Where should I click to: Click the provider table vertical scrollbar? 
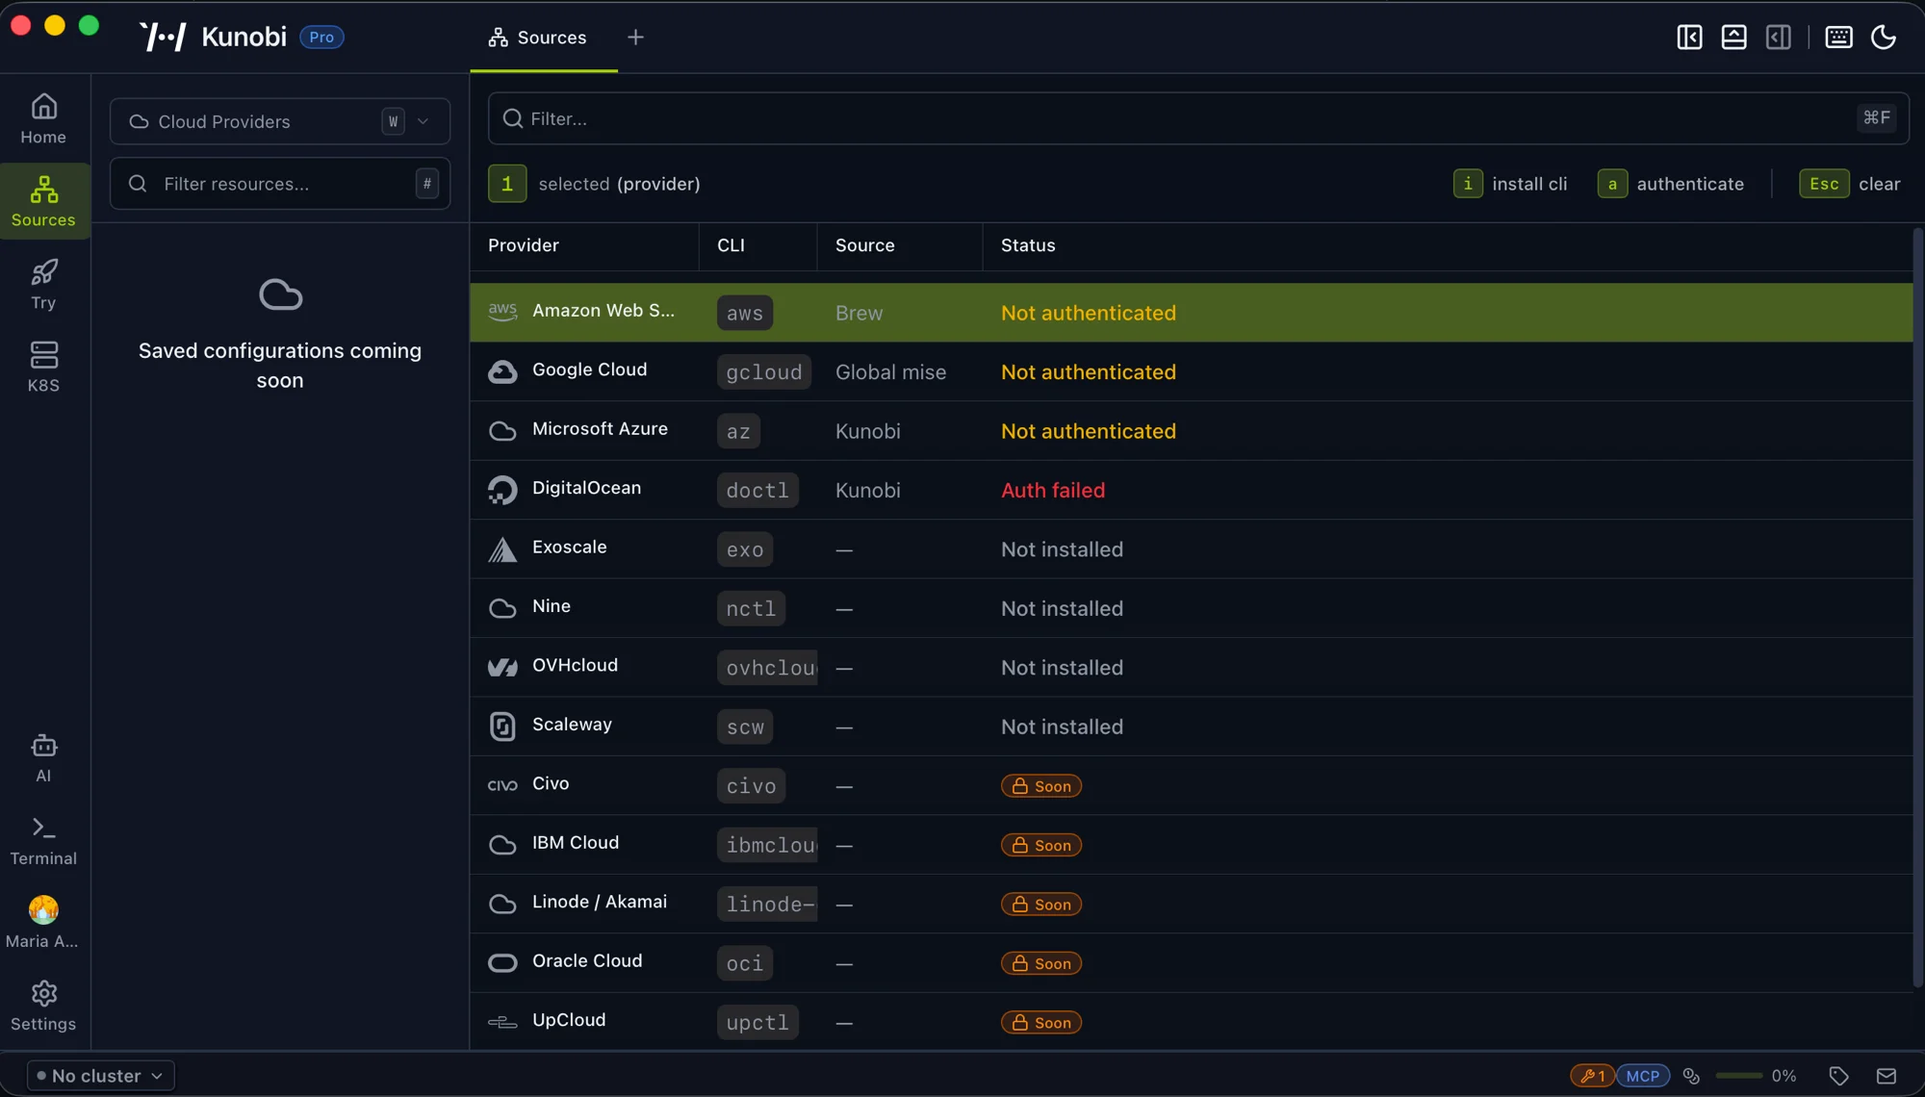click(x=1917, y=606)
